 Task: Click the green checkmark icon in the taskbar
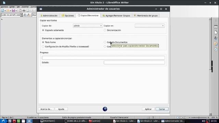(x=18, y=121)
